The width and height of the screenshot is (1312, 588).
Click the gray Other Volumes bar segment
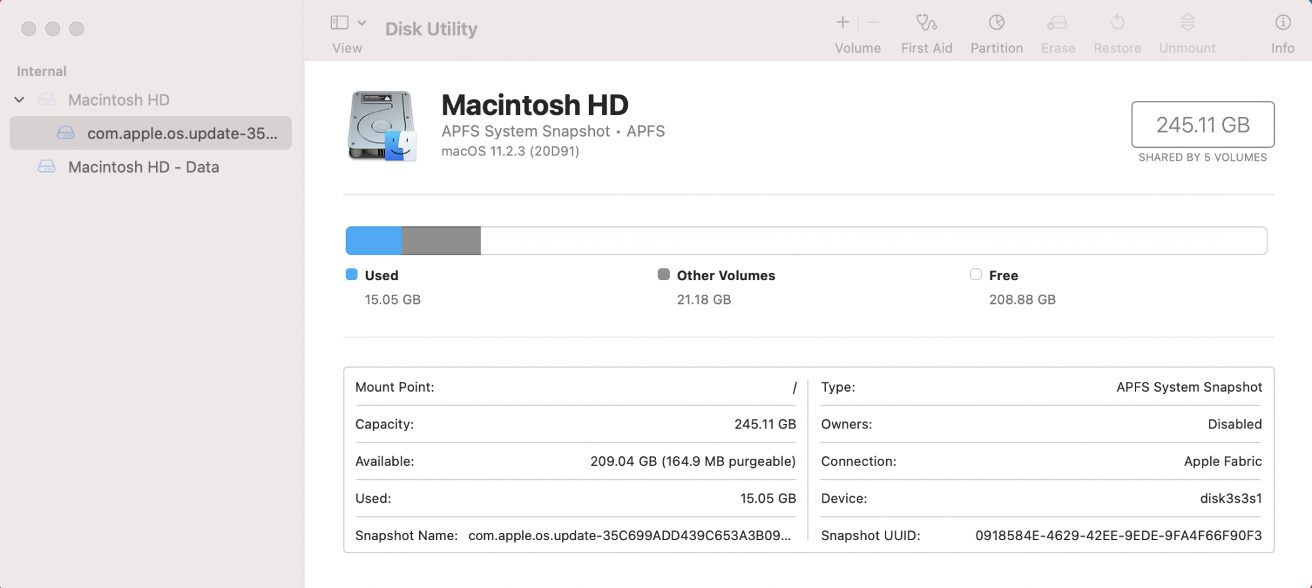point(441,241)
